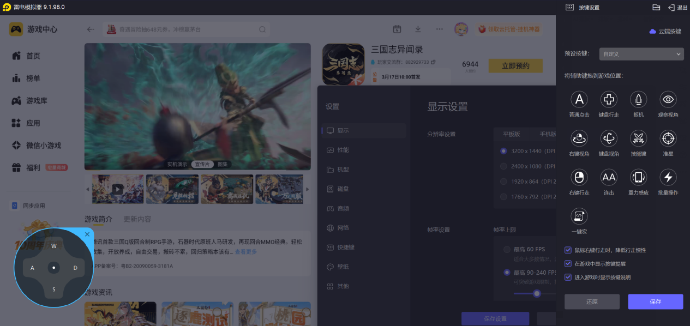Click the D key on the D-pad

[75, 268]
